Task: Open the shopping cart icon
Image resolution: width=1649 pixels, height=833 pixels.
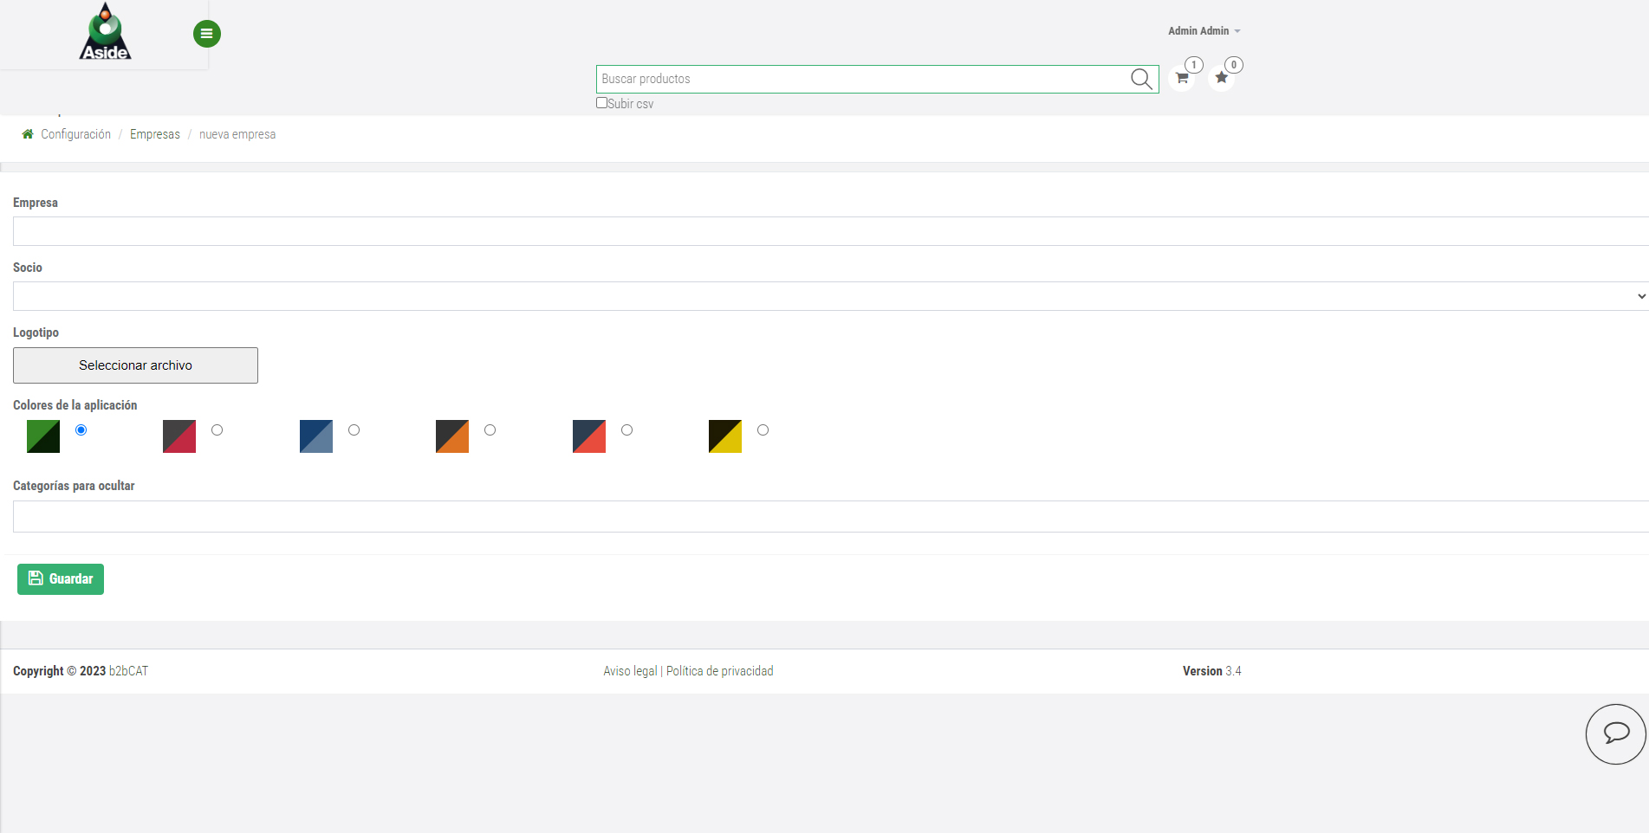Action: (x=1182, y=78)
